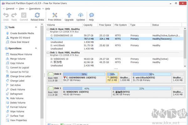This screenshot has height=125, width=188.
Task: Click 2.430 MB unallocated block on Disk 1
Action: pos(178,92)
